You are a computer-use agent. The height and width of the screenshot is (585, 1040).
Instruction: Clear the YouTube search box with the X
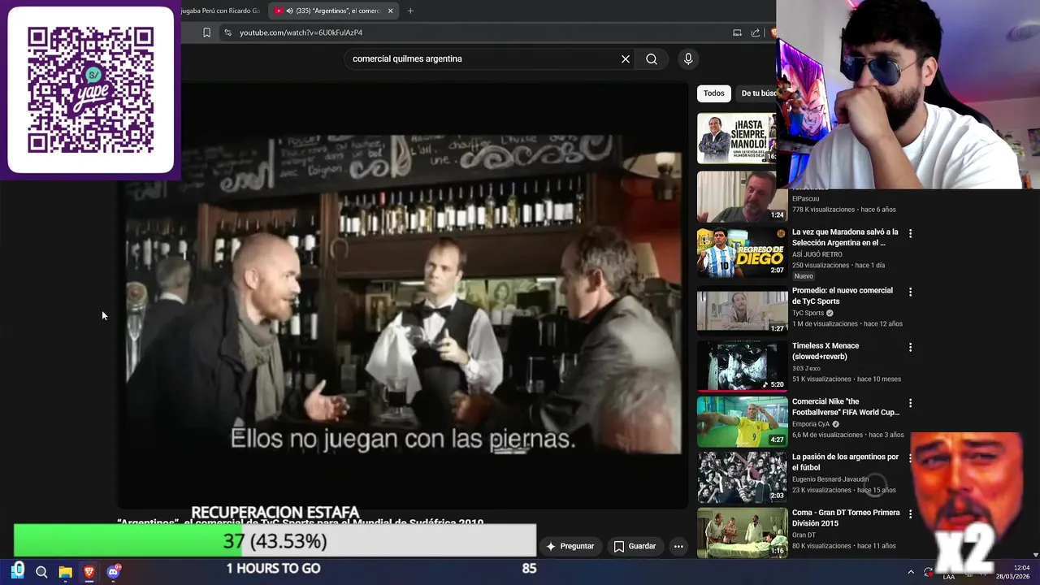pyautogui.click(x=626, y=58)
